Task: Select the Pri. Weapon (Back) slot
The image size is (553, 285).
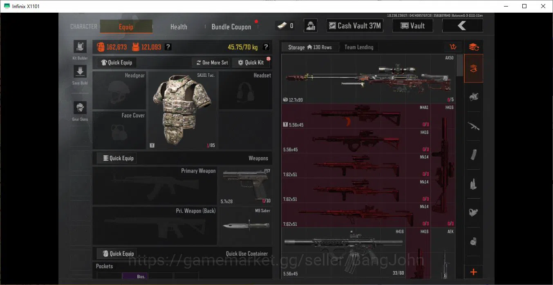Action: 155,225
